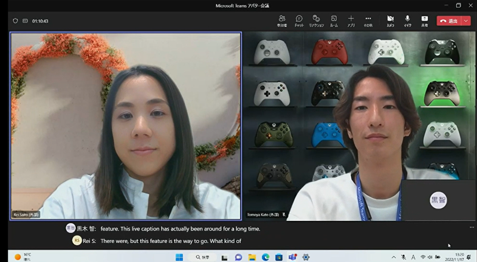Expand the leave options arrow next to 退出
The image size is (477, 262).
point(466,21)
